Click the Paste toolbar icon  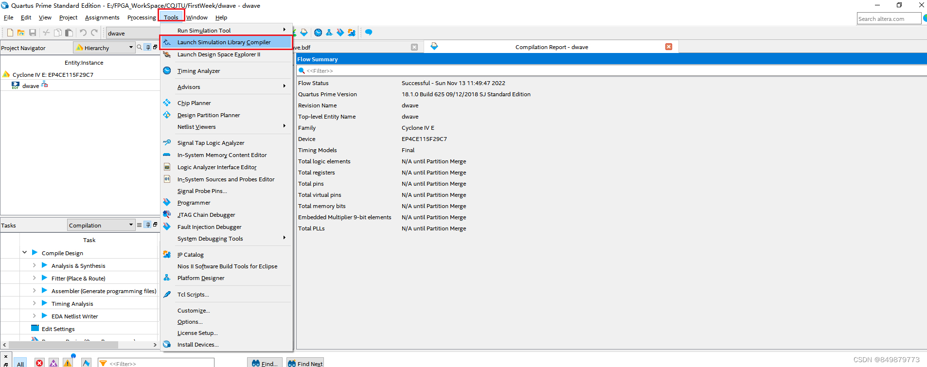click(69, 33)
